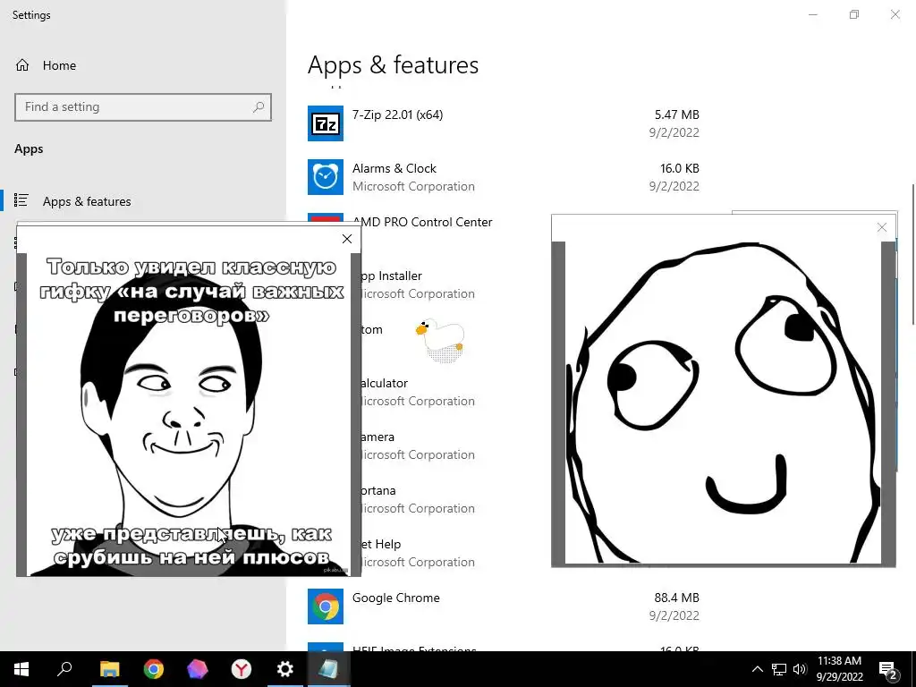Image resolution: width=916 pixels, height=687 pixels.
Task: Open the Windows Start menu
Action: (21, 669)
